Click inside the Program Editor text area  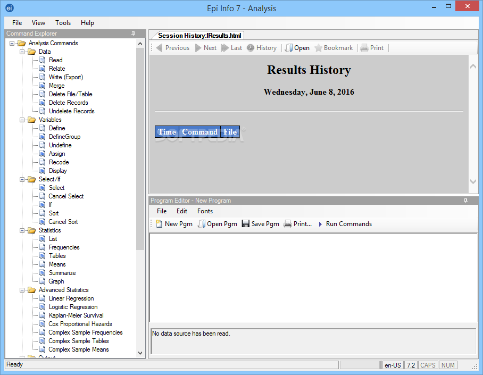click(313, 278)
